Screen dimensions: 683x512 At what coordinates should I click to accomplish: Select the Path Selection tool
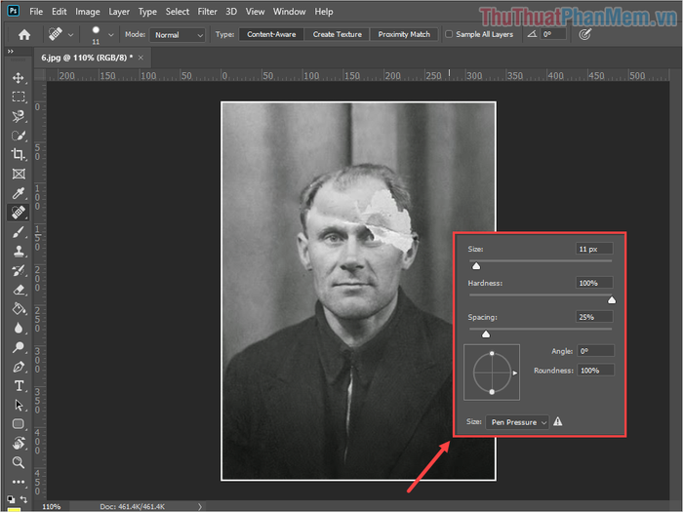point(19,405)
